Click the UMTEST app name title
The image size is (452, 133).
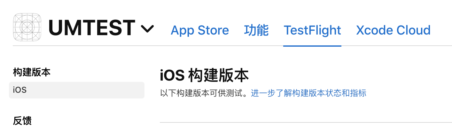tap(92, 27)
